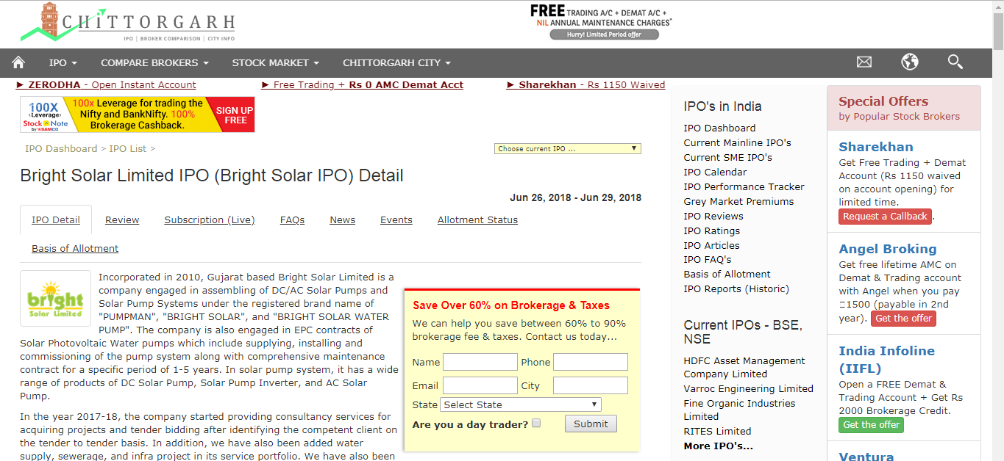
Task: Click IPO Dashboard breadcrumb
Action: 61,149
